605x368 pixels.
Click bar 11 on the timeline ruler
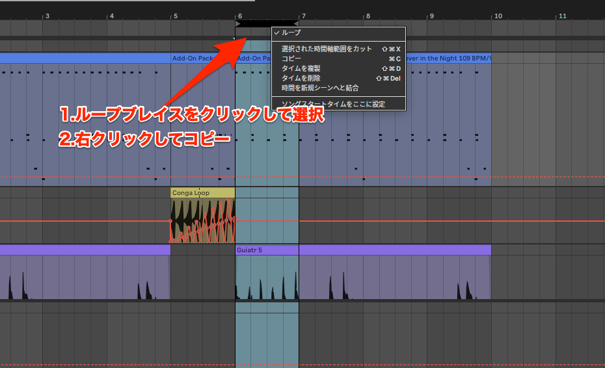[561, 15]
